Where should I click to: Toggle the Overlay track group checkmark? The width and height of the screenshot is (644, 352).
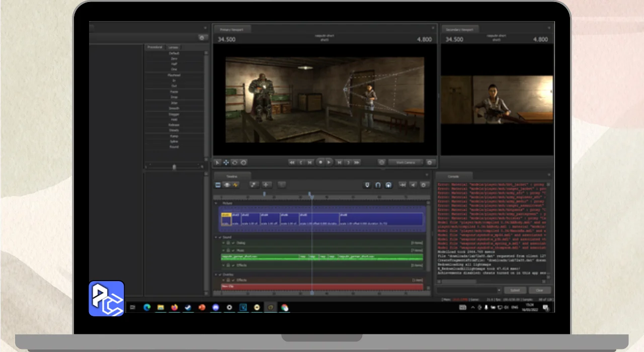[x=220, y=275]
